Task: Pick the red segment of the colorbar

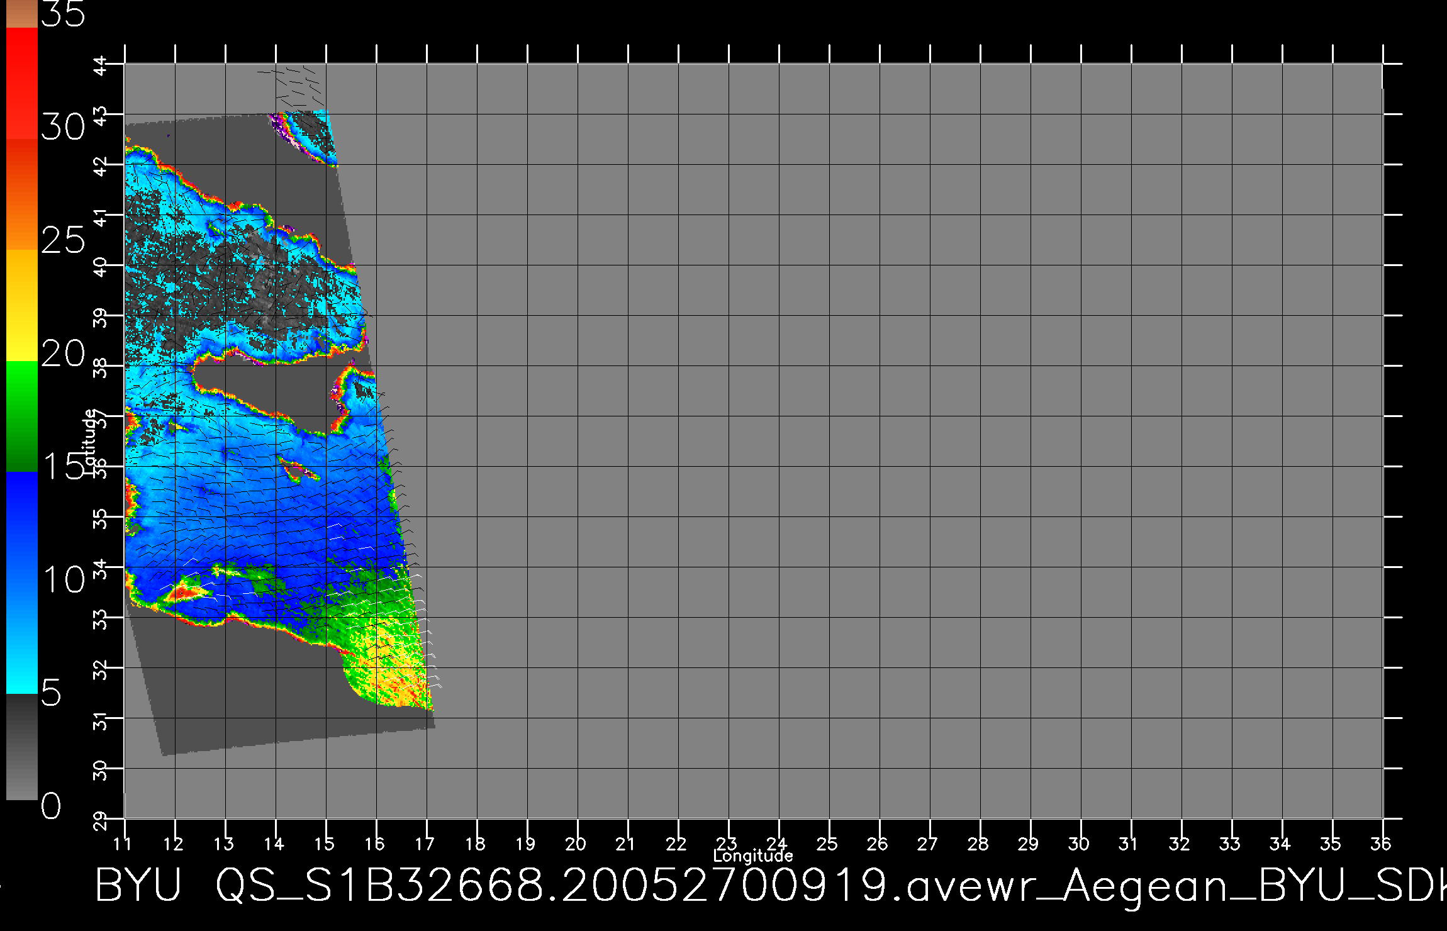Action: (22, 83)
